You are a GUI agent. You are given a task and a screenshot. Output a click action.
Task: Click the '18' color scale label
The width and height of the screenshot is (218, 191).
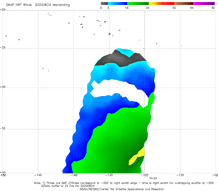[x=127, y=8]
